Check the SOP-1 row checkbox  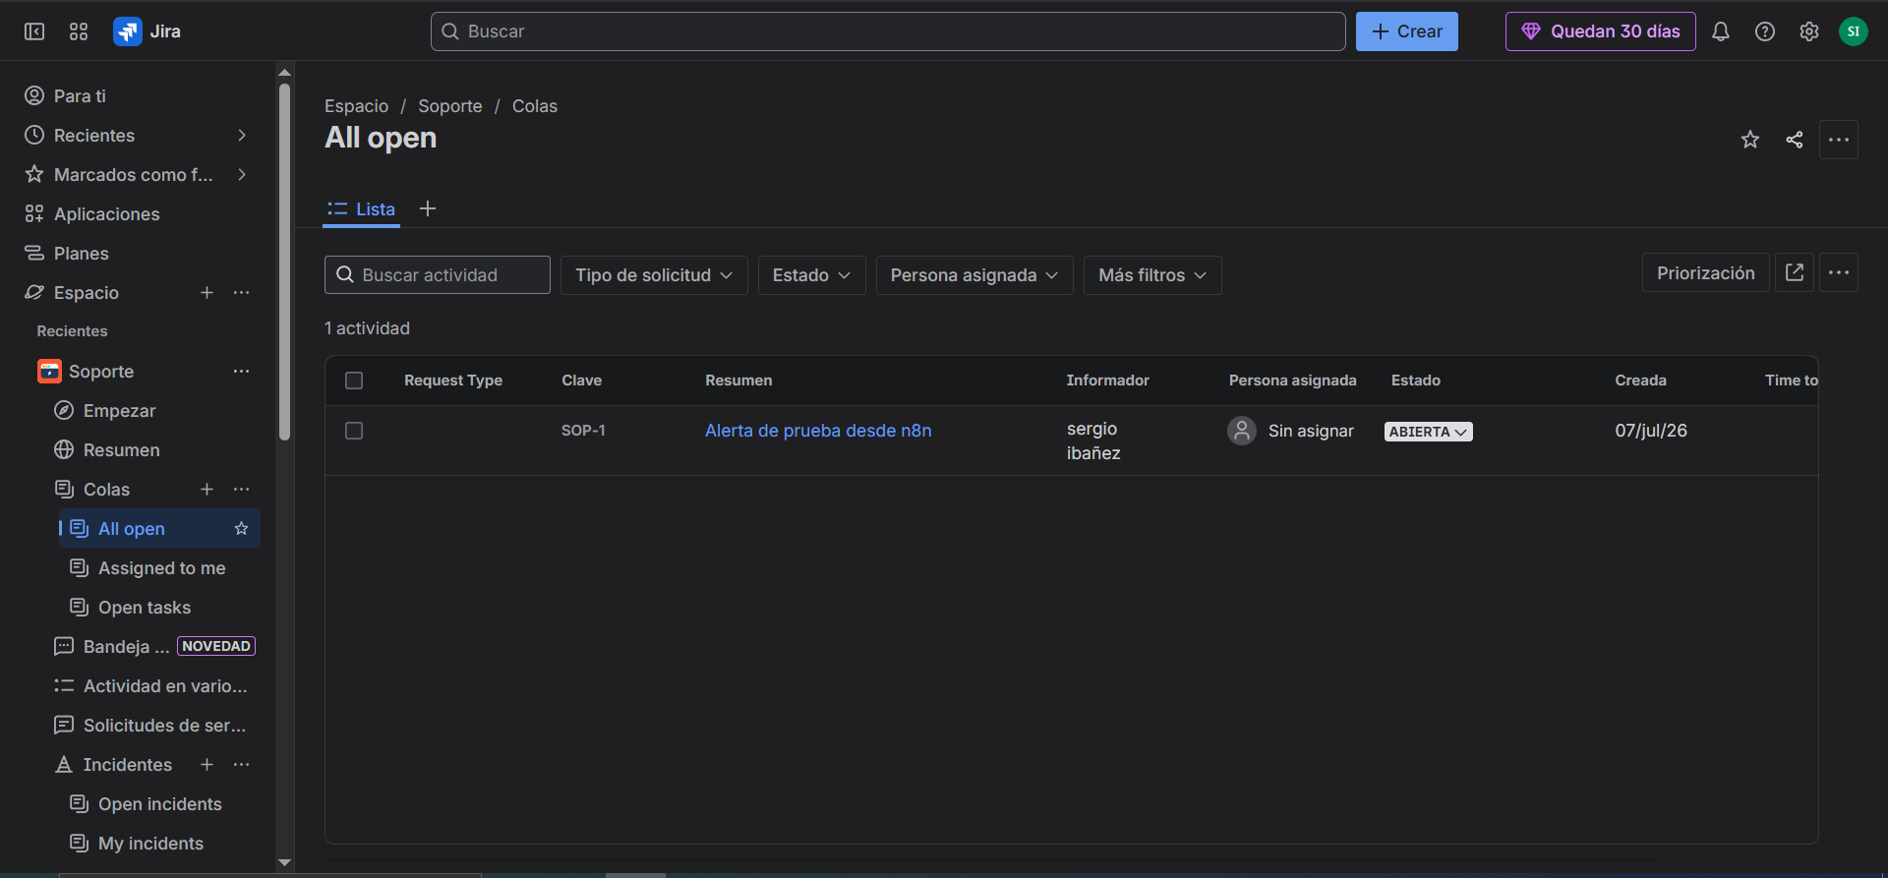click(354, 431)
